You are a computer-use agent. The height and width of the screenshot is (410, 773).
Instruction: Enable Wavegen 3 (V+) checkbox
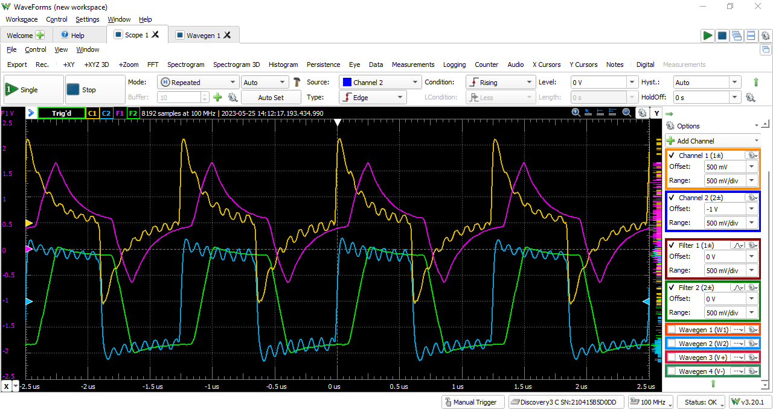(672, 358)
